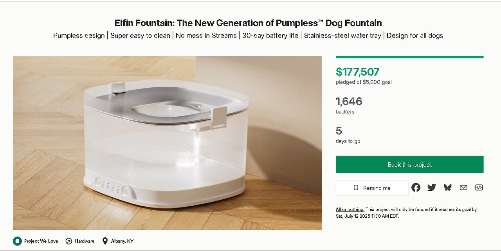
Task: Click the Pumpless design subtitle text
Action: coord(78,36)
